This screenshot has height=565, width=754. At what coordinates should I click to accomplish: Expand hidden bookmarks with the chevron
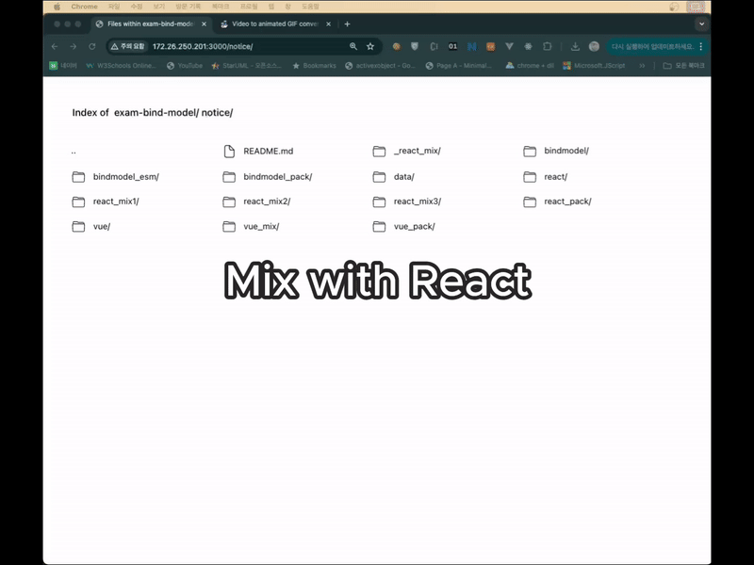point(643,66)
